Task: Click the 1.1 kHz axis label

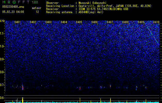Action: 2,33
